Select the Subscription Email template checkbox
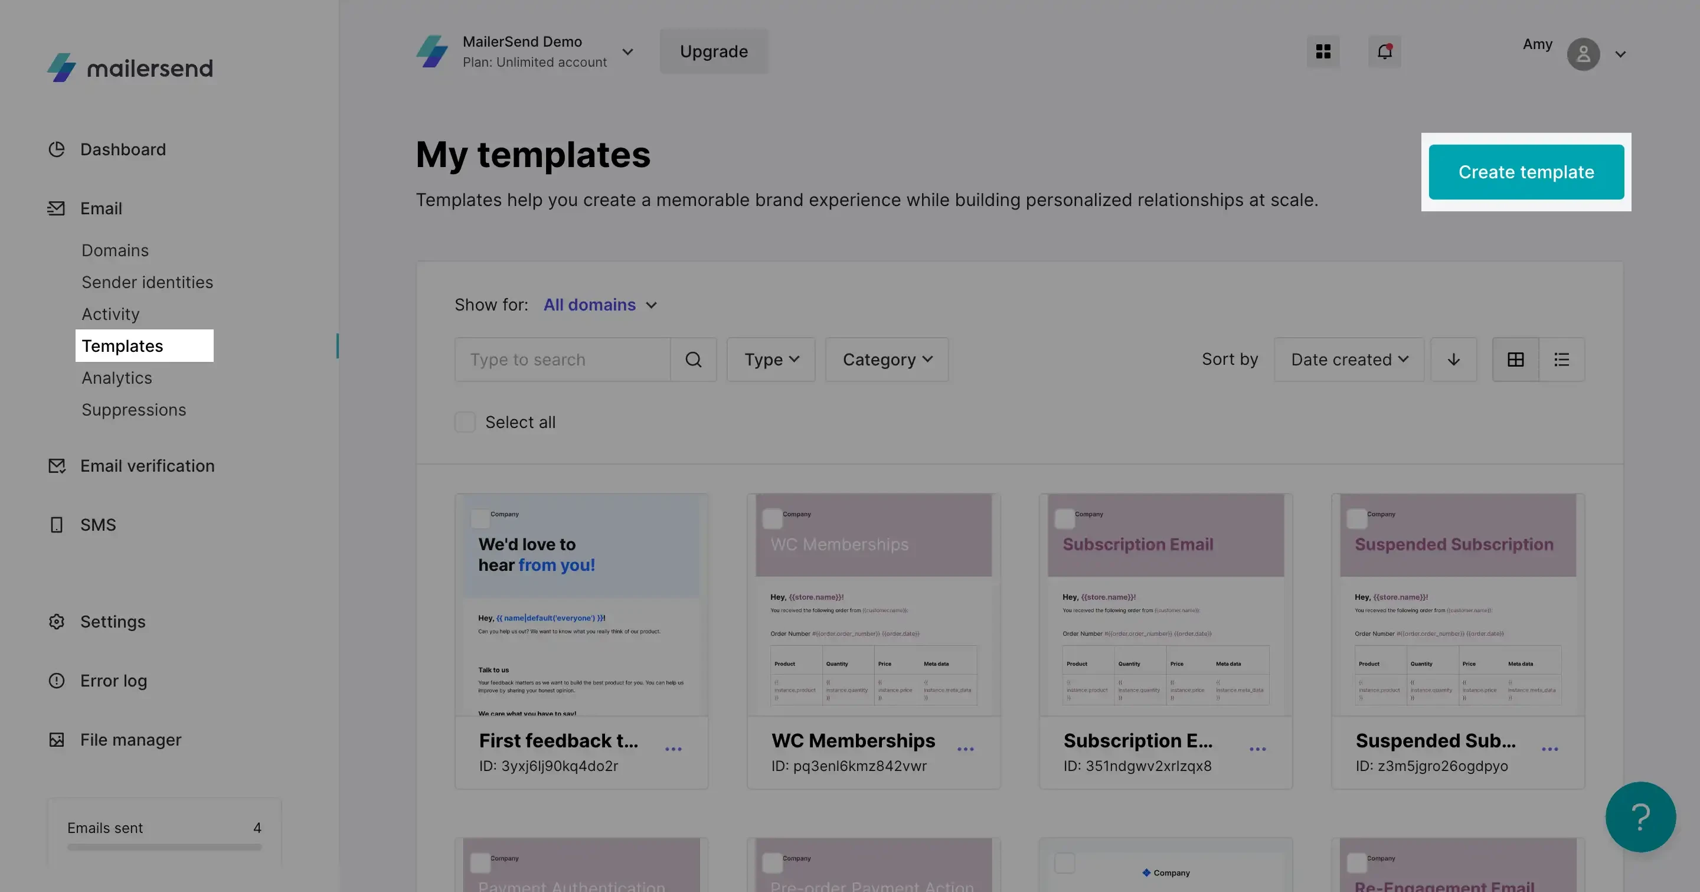Screen dimensions: 1700x892 (1064, 518)
